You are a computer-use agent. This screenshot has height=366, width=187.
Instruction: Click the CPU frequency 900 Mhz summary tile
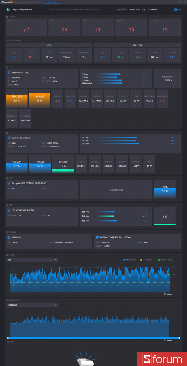coord(49,55)
